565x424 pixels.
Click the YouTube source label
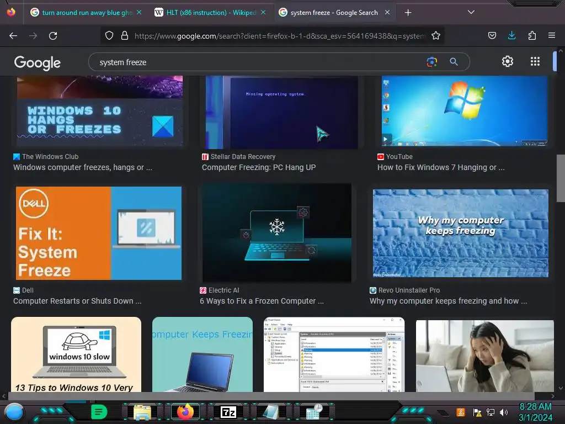[395, 156]
